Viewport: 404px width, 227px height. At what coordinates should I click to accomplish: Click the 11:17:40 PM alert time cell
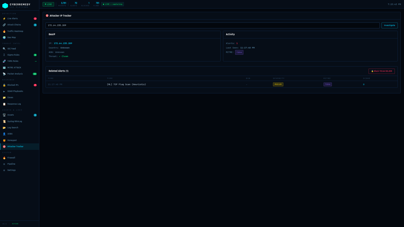[55, 85]
